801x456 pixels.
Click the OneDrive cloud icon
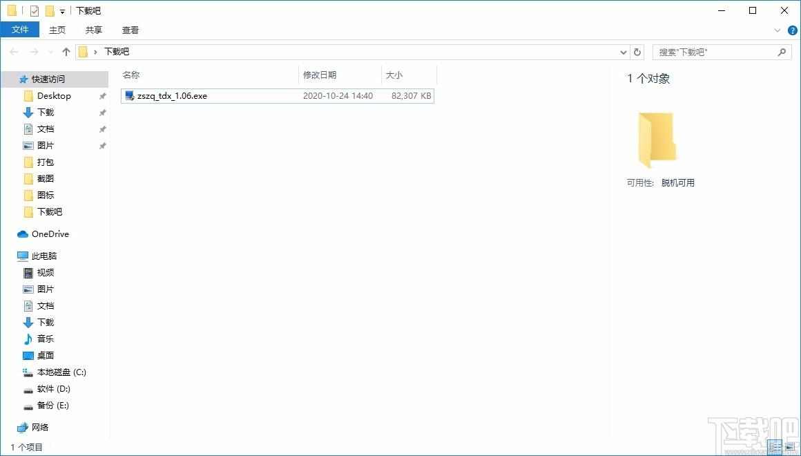click(23, 234)
